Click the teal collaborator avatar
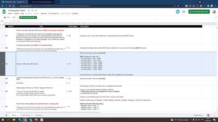The image size is (218, 122). [x=178, y=12]
